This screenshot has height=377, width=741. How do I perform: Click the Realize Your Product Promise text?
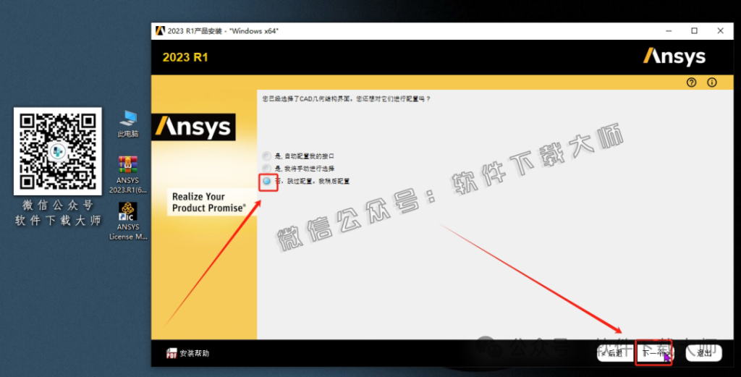point(209,202)
